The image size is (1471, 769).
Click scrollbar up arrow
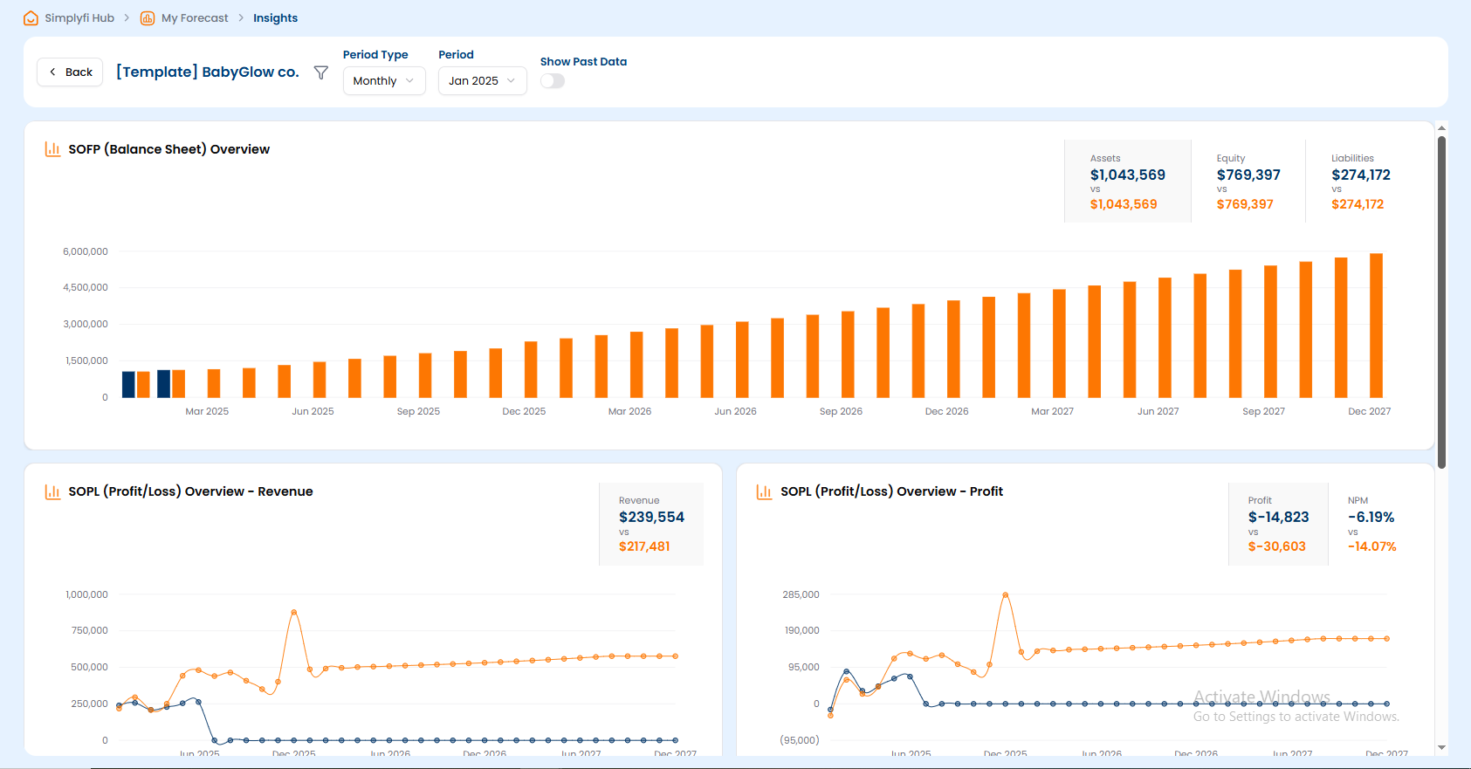click(x=1441, y=128)
